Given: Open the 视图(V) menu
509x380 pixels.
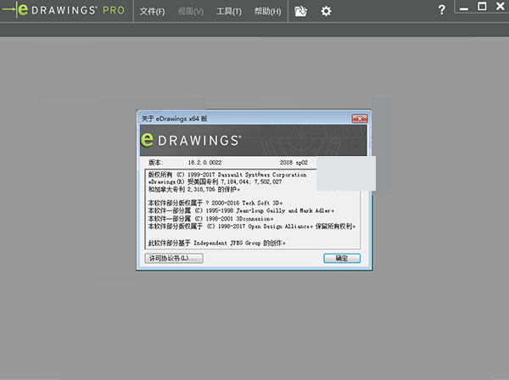Looking at the screenshot, I should (x=191, y=11).
